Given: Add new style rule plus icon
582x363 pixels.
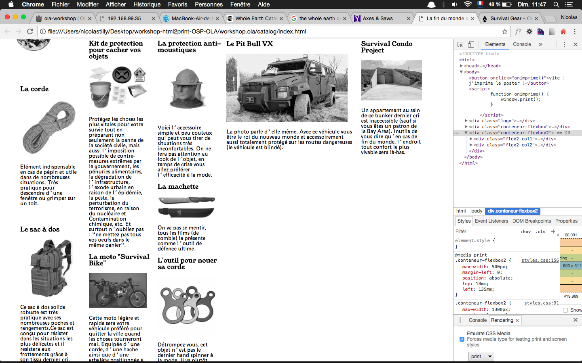Looking at the screenshot, I should [553, 232].
